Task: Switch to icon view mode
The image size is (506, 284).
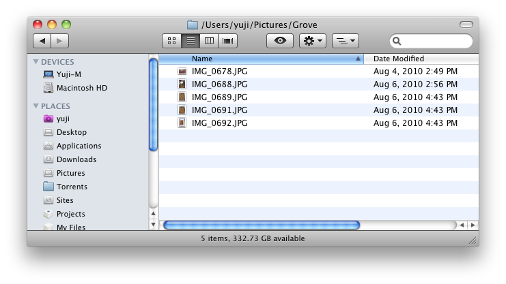Action: click(172, 41)
